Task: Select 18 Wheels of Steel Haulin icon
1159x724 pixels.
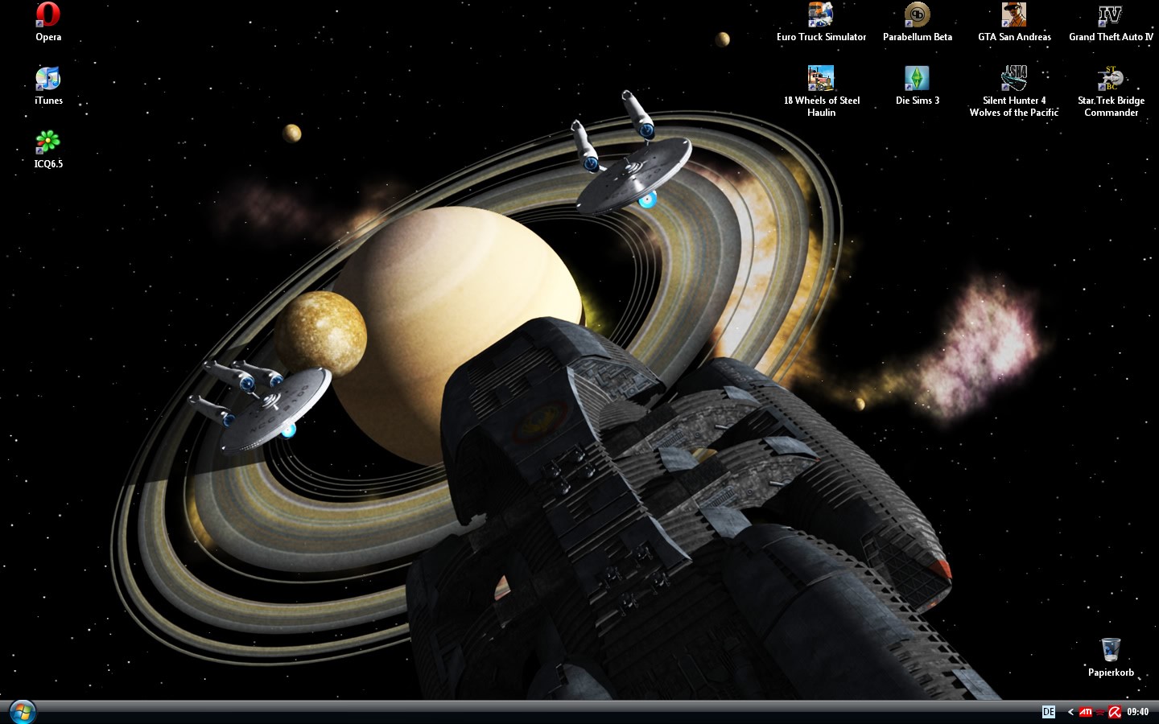Action: pos(821,79)
